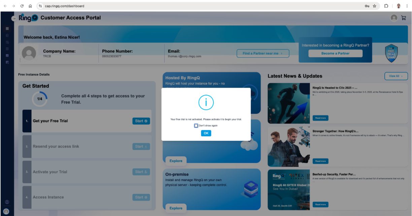The width and height of the screenshot is (412, 216).
Task: Click the profile picture placeholder beside Company Name
Action: click(29, 53)
